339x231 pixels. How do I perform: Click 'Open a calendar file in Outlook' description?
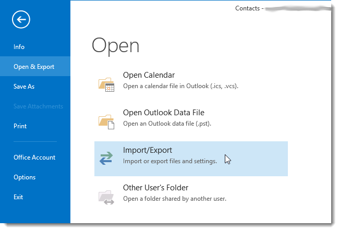coord(180,86)
